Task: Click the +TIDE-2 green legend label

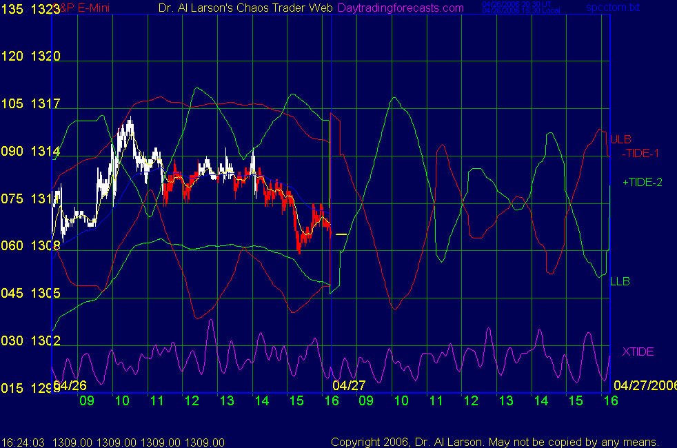Action: (642, 183)
